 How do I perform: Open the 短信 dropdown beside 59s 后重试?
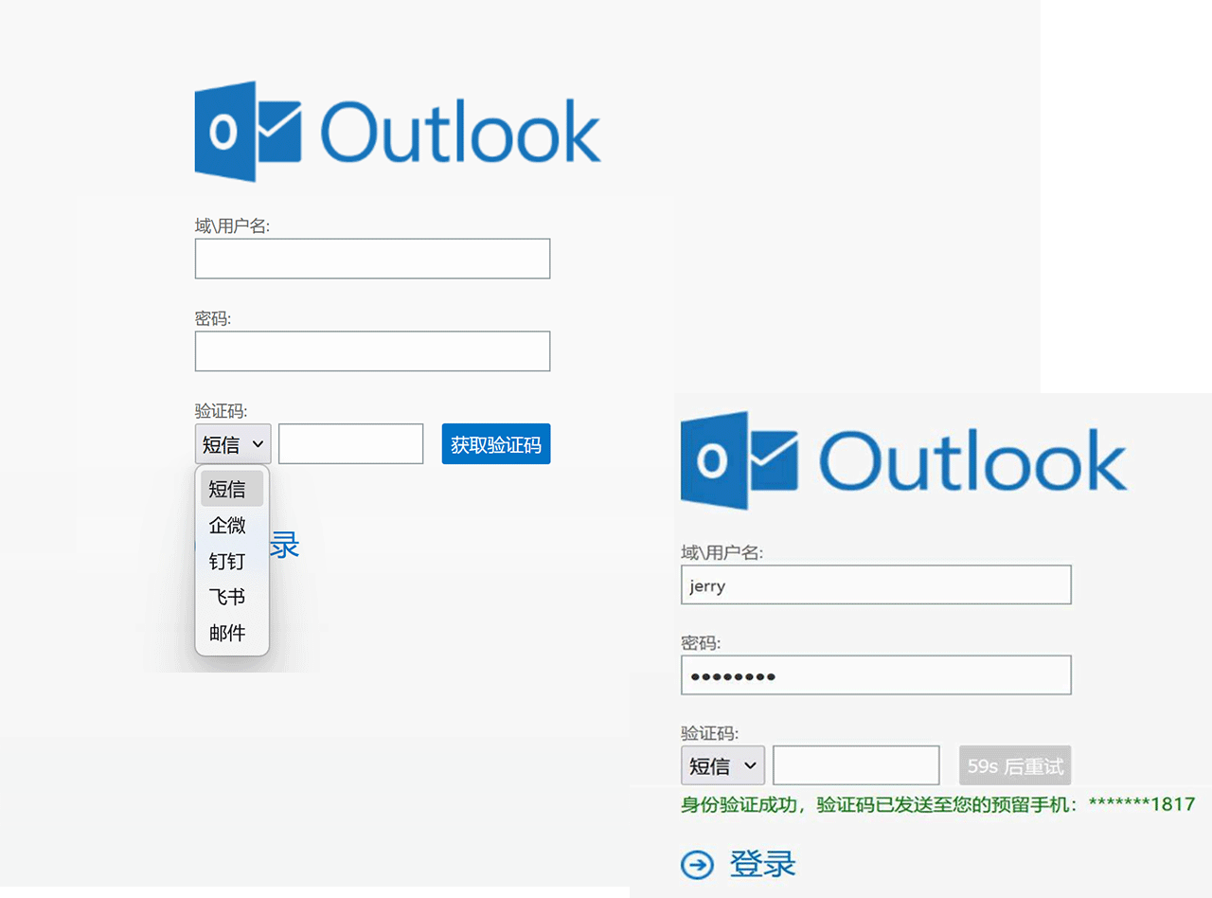[x=722, y=765]
